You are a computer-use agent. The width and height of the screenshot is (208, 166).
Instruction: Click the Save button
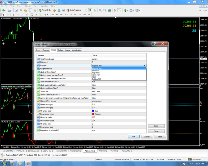pyautogui.click(x=156, y=131)
